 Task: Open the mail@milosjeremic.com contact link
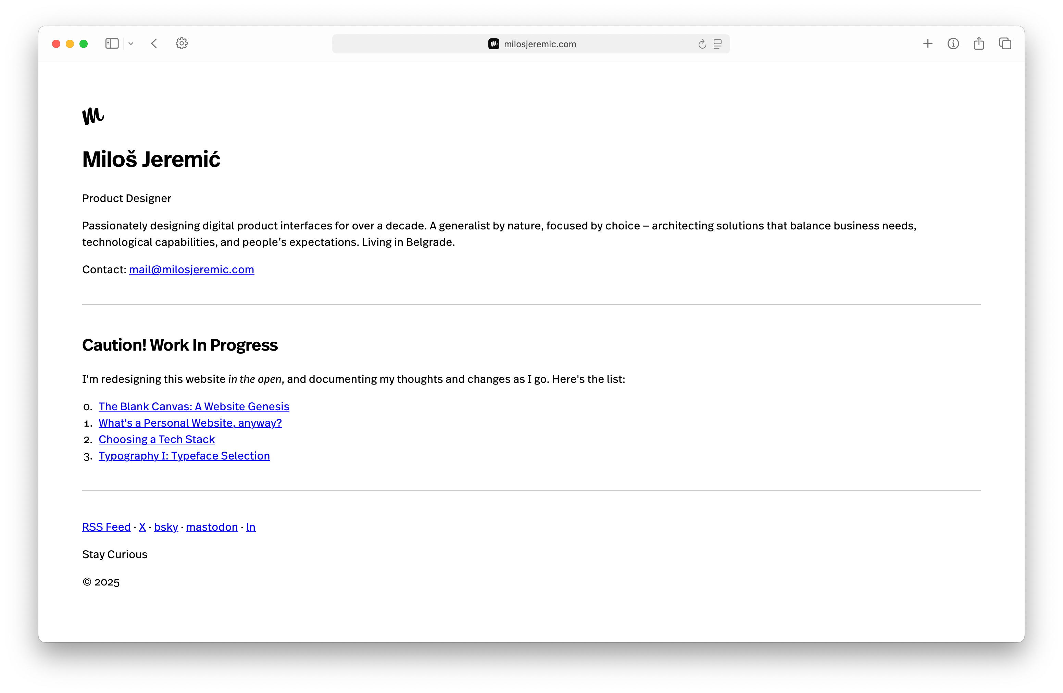192,270
